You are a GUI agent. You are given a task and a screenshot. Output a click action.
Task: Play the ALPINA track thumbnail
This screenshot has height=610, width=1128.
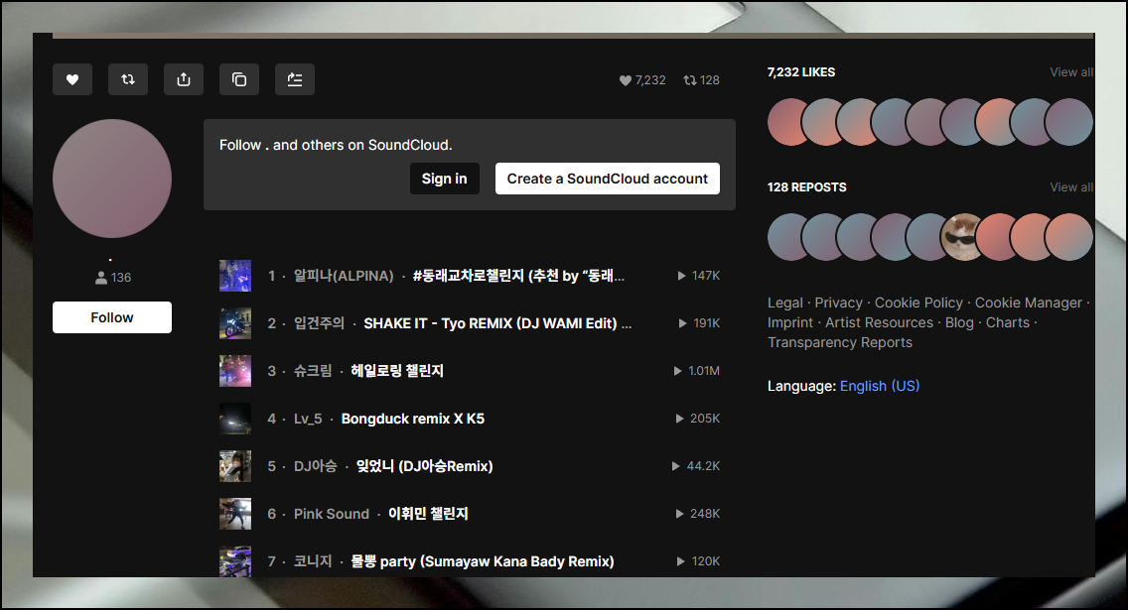click(x=235, y=276)
